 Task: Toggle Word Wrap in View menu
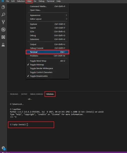click(48, 61)
